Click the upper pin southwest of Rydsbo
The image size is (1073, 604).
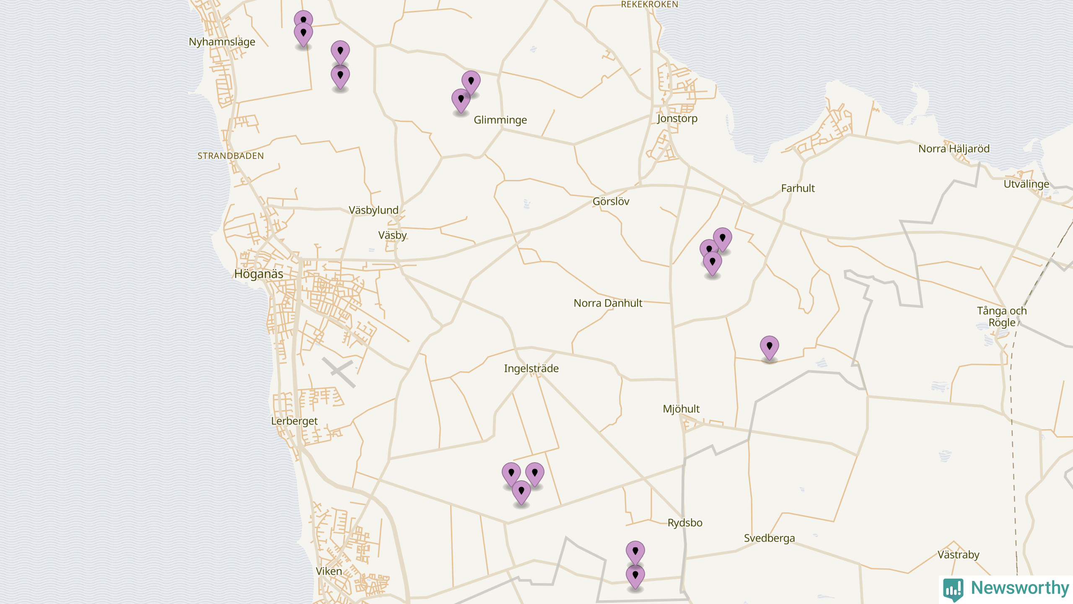[x=635, y=553]
